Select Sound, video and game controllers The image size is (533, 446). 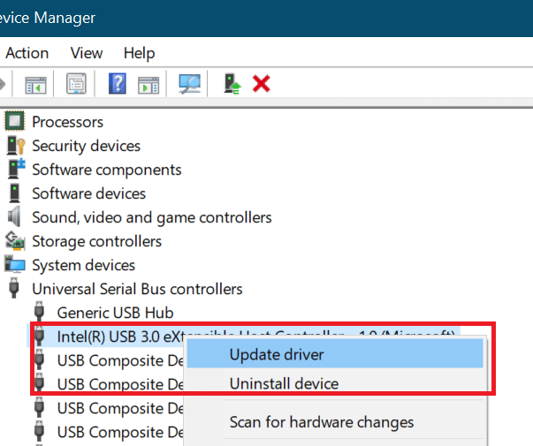(x=152, y=218)
